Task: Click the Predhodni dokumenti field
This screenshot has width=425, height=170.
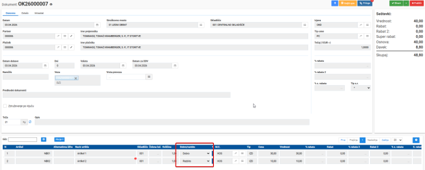Action: coord(116,95)
